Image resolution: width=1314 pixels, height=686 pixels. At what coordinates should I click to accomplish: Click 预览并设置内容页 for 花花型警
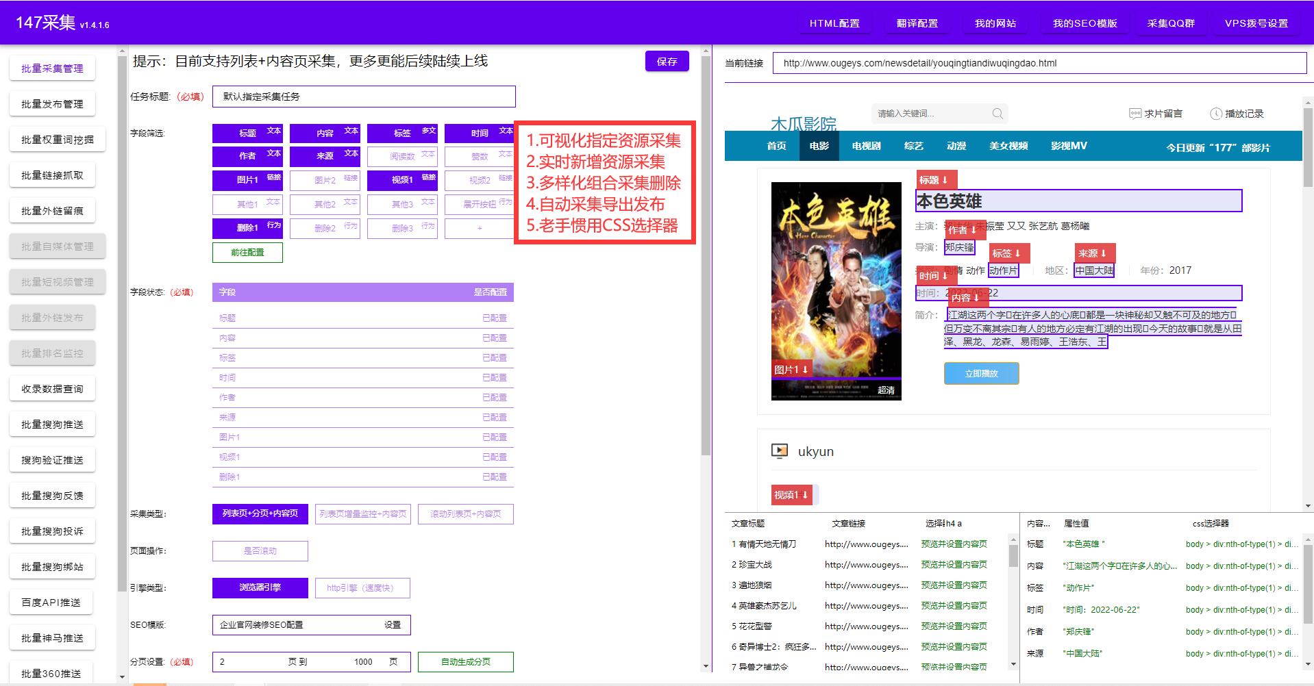tap(954, 626)
